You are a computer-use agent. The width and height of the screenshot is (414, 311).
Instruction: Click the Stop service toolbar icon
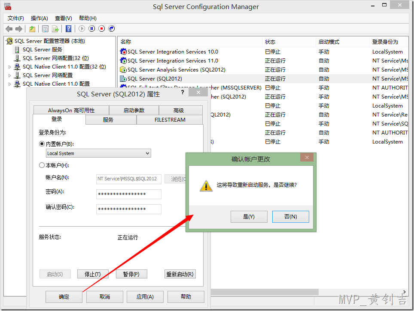pos(102,28)
